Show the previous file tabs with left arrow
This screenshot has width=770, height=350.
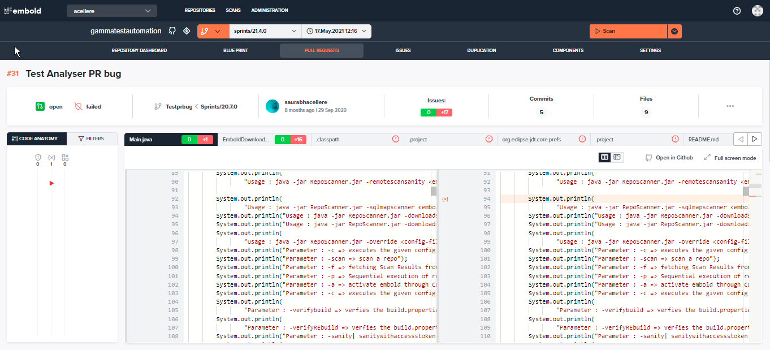click(740, 139)
